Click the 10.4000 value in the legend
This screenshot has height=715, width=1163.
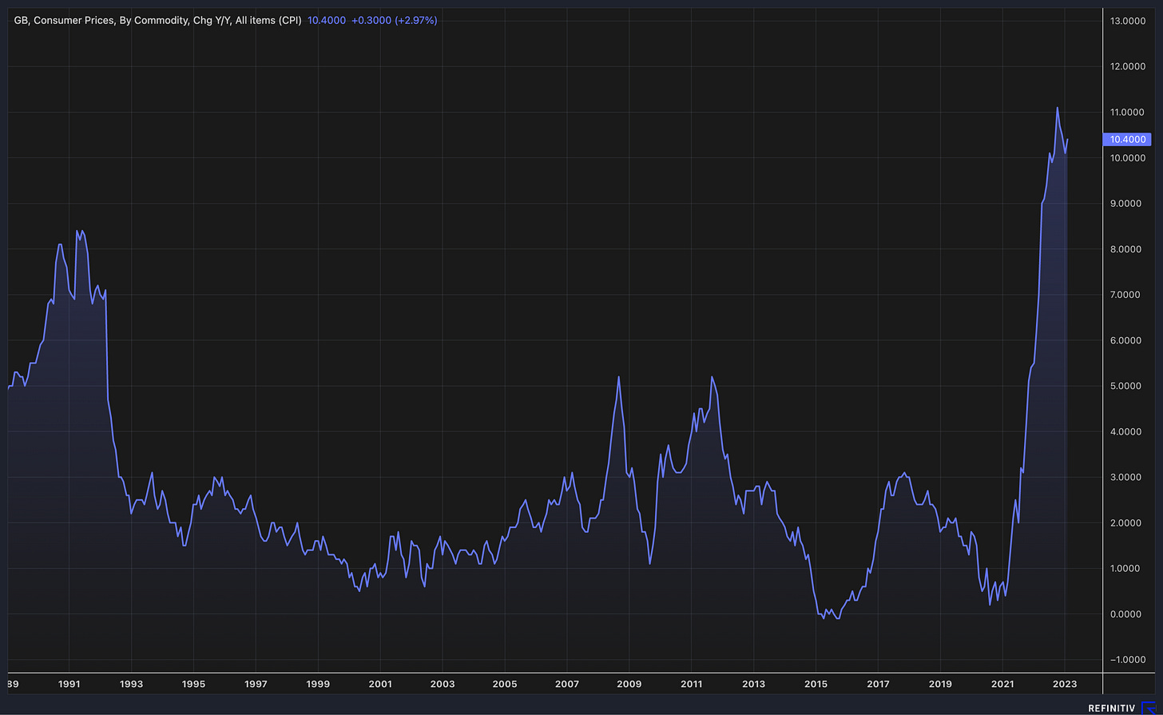327,20
